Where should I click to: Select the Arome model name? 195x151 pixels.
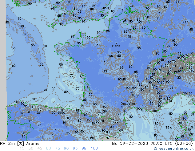tap(33, 144)
